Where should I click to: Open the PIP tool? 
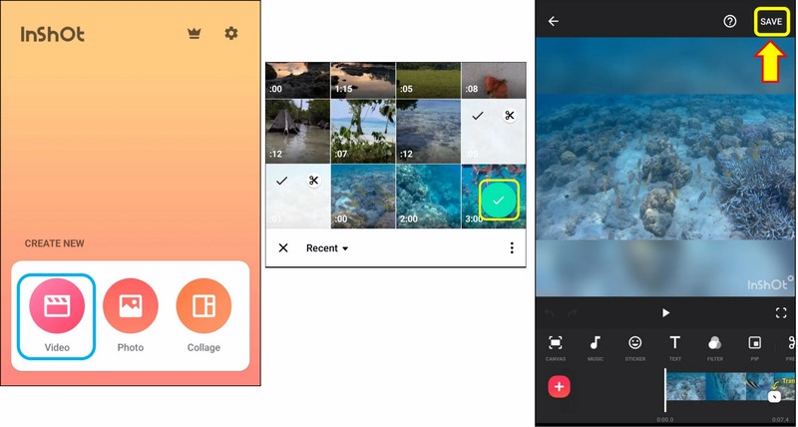pyautogui.click(x=755, y=348)
